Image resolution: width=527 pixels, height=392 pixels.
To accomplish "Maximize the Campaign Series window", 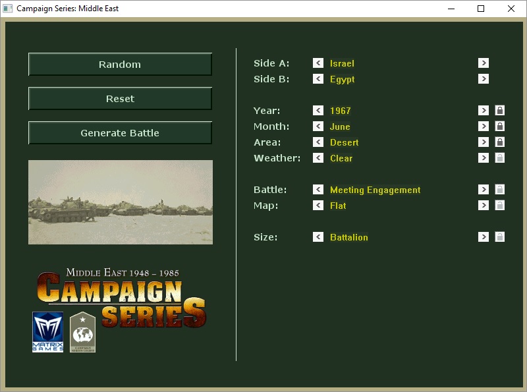I will pos(481,9).
